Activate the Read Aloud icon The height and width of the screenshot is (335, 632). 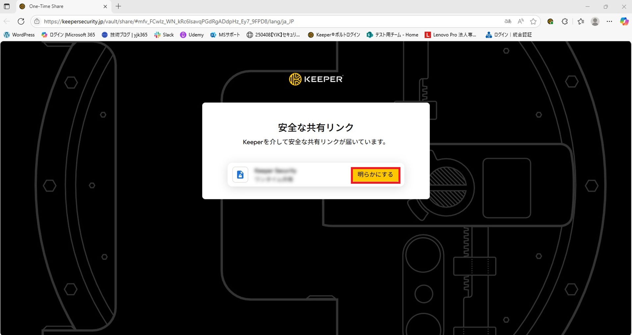[520, 21]
